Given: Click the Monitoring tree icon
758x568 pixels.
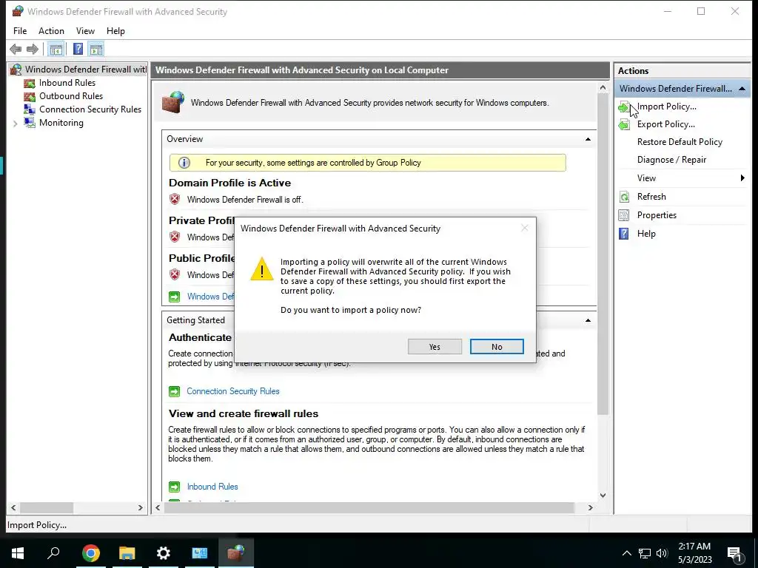Looking at the screenshot, I should point(30,123).
